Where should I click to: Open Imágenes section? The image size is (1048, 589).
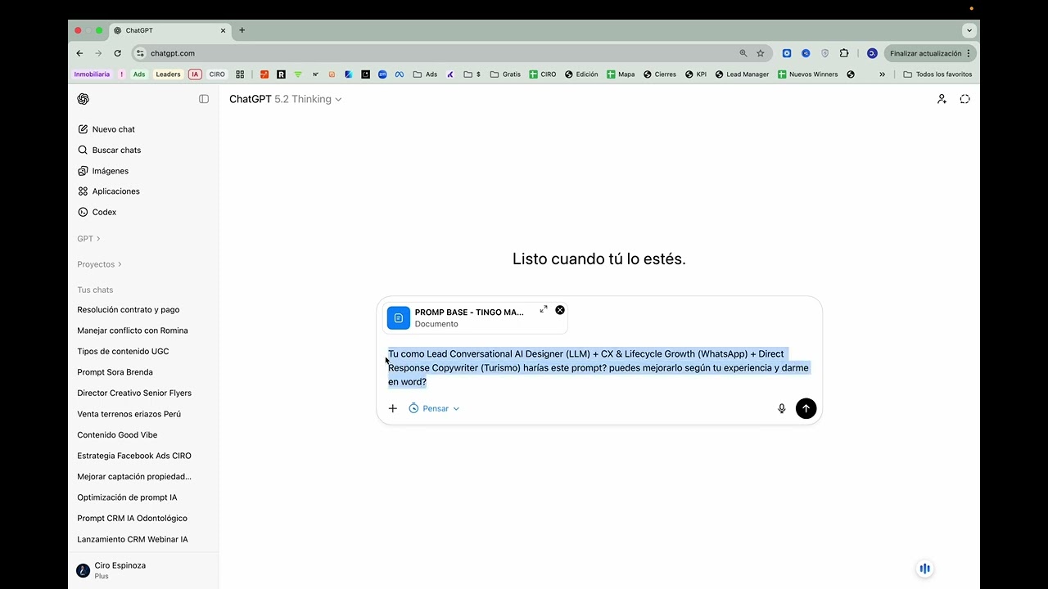103,171
